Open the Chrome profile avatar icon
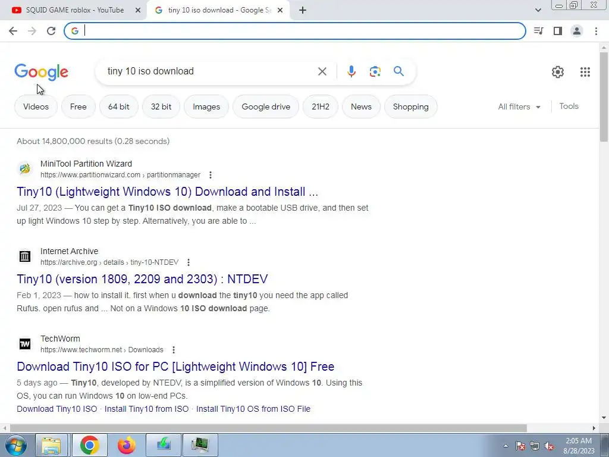The image size is (609, 457). tap(577, 31)
